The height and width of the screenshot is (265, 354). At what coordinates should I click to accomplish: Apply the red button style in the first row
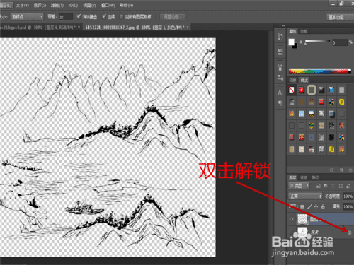(302, 90)
